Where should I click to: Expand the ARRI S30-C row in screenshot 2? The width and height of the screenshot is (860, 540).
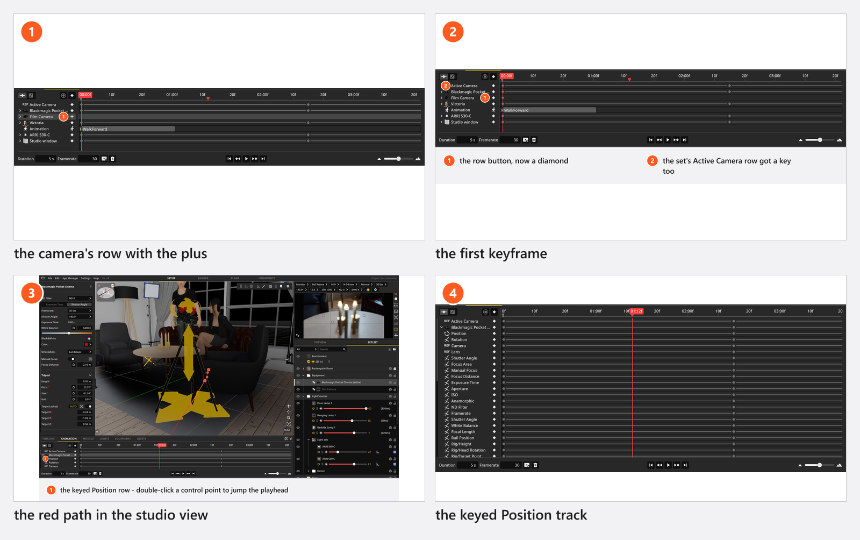(x=442, y=116)
